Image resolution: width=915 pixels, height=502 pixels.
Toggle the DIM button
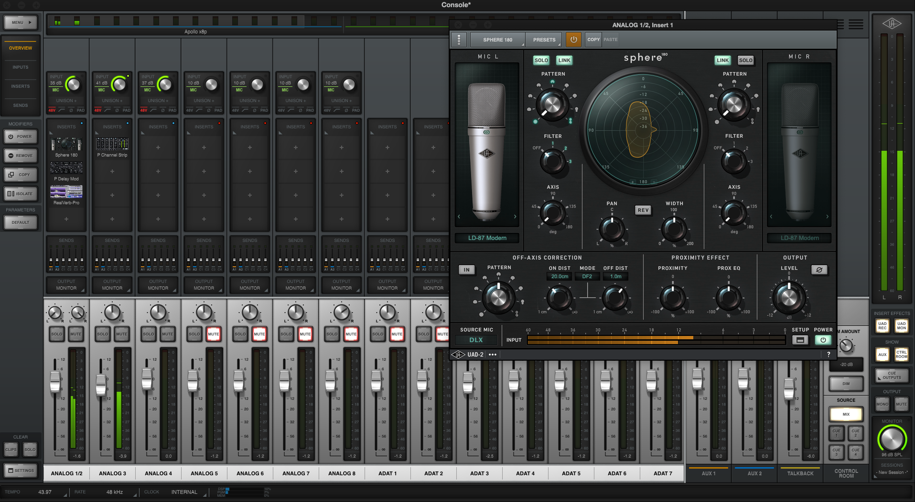[846, 384]
